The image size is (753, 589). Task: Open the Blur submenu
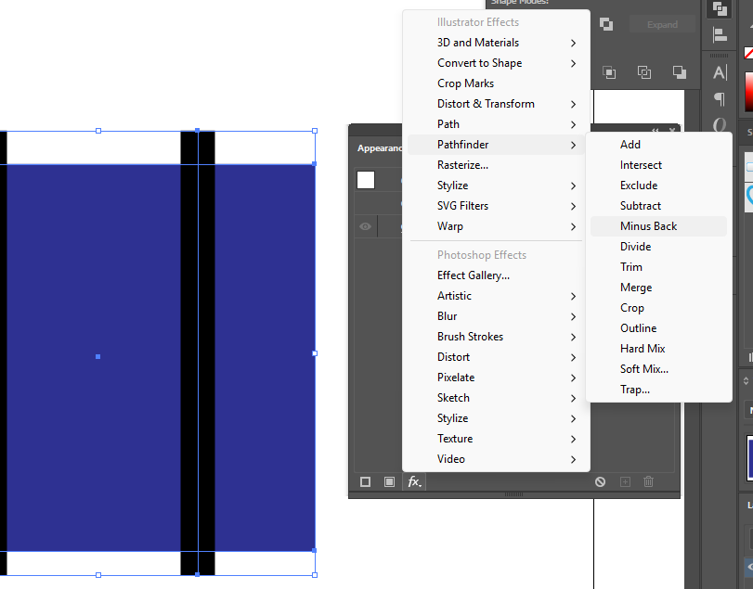coord(496,316)
